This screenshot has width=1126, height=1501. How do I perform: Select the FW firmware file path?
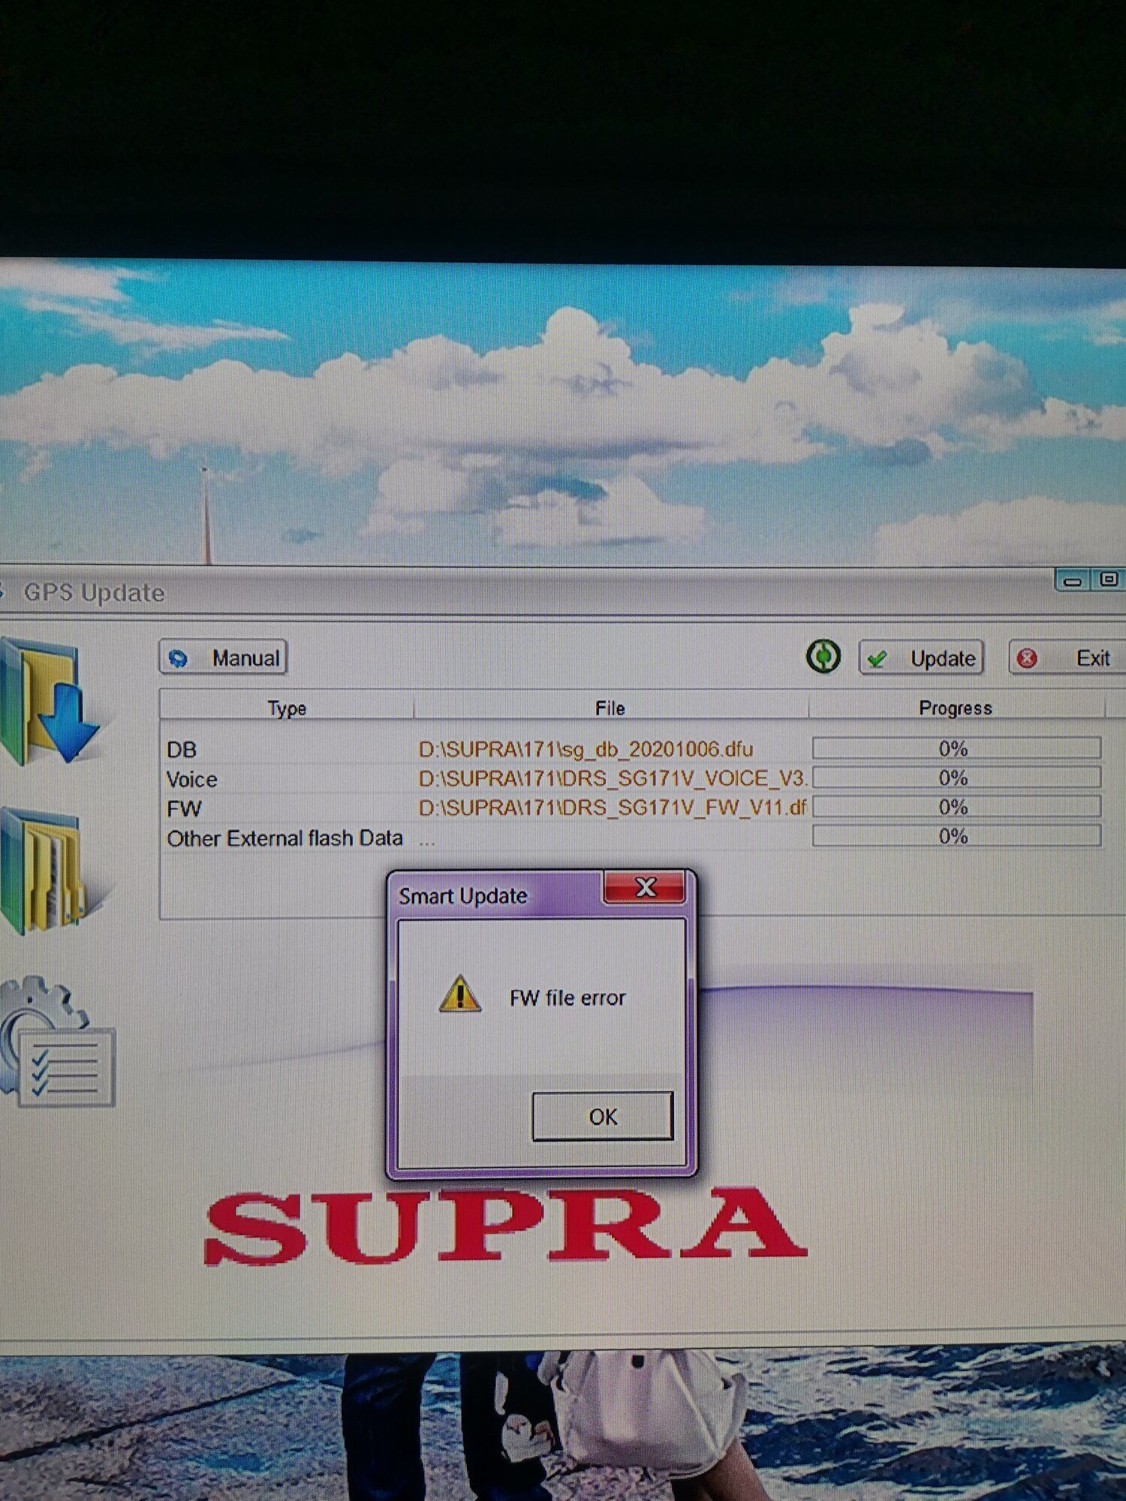click(612, 808)
